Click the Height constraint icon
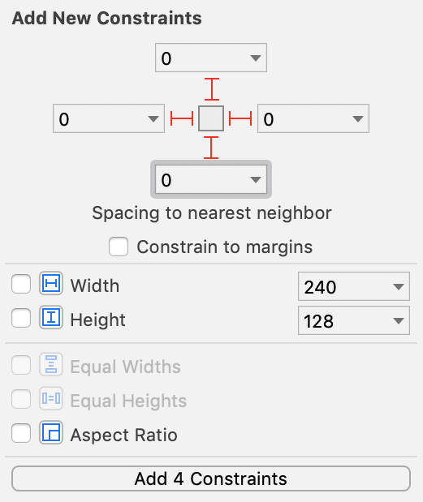 click(51, 318)
